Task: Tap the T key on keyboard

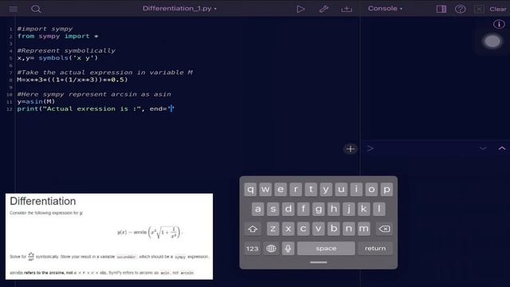Action: [311, 190]
